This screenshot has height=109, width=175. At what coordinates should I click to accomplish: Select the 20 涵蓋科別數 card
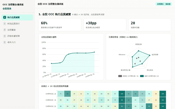(150, 25)
